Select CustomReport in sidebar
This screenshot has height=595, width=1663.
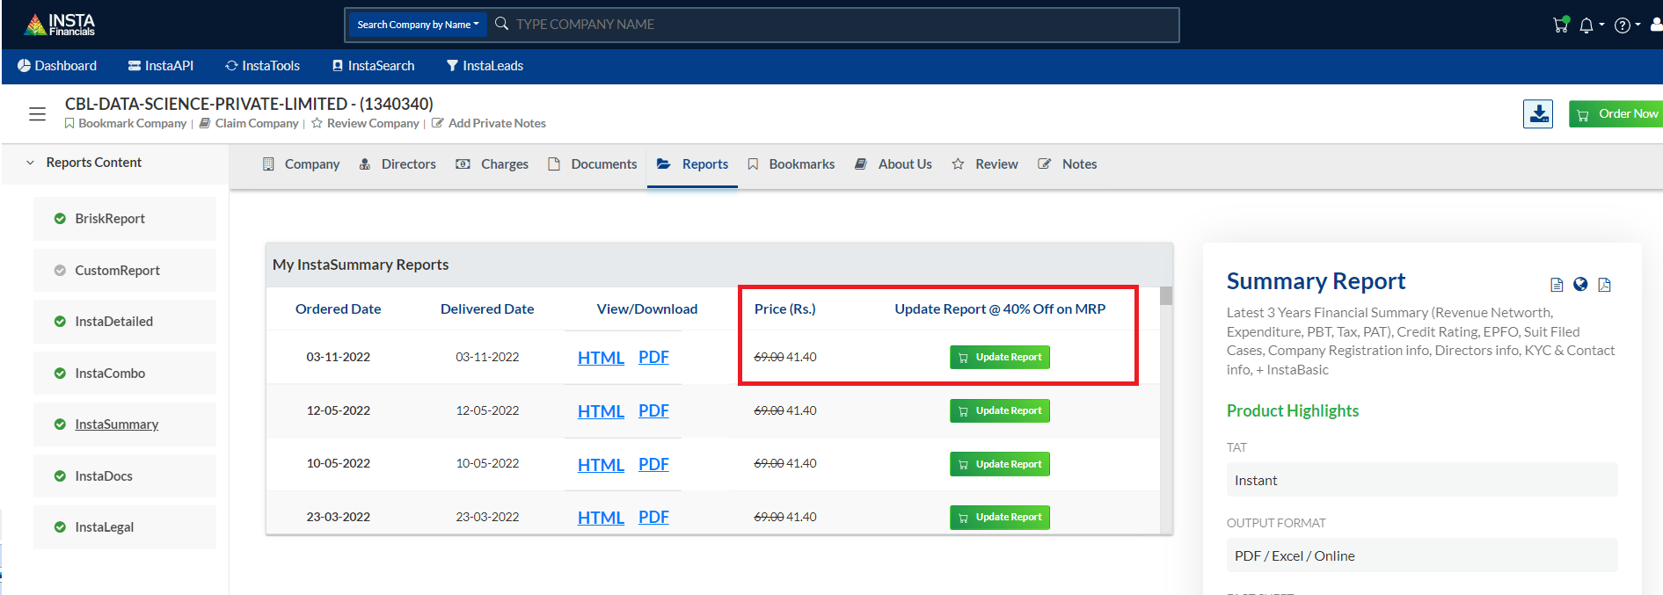pyautogui.click(x=125, y=271)
